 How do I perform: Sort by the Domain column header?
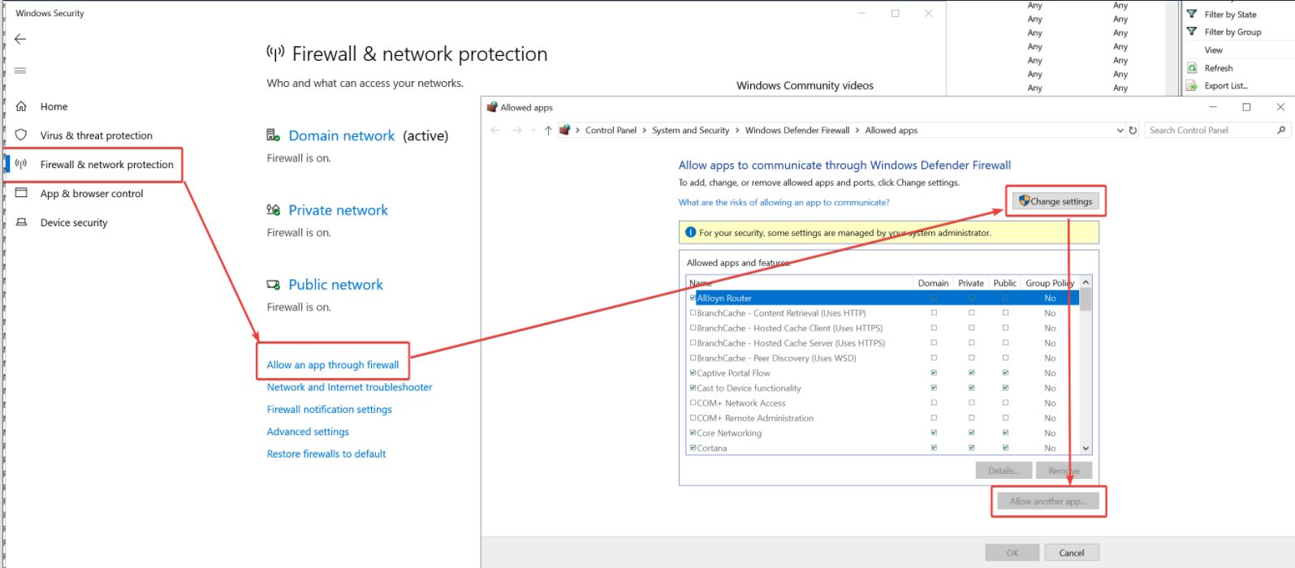coord(933,283)
